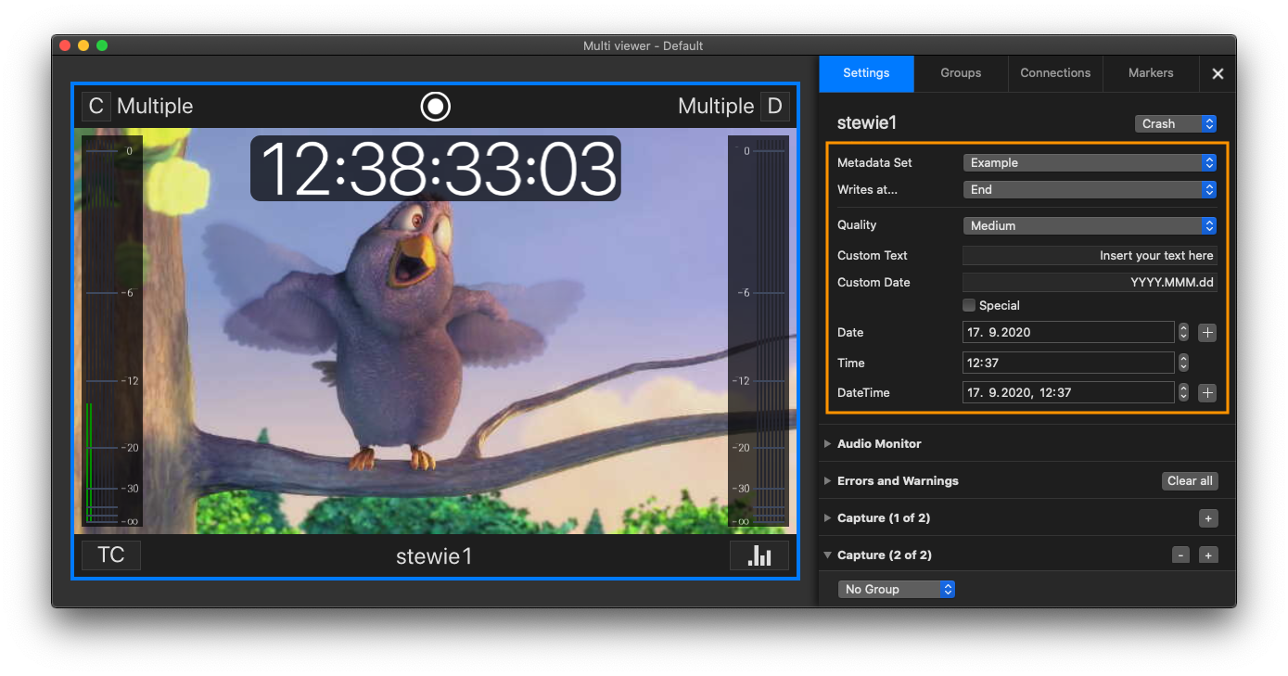Viewport: 1288px width, 676px height.
Task: Remove Capture (2 of 2) with minus button
Action: (x=1180, y=555)
